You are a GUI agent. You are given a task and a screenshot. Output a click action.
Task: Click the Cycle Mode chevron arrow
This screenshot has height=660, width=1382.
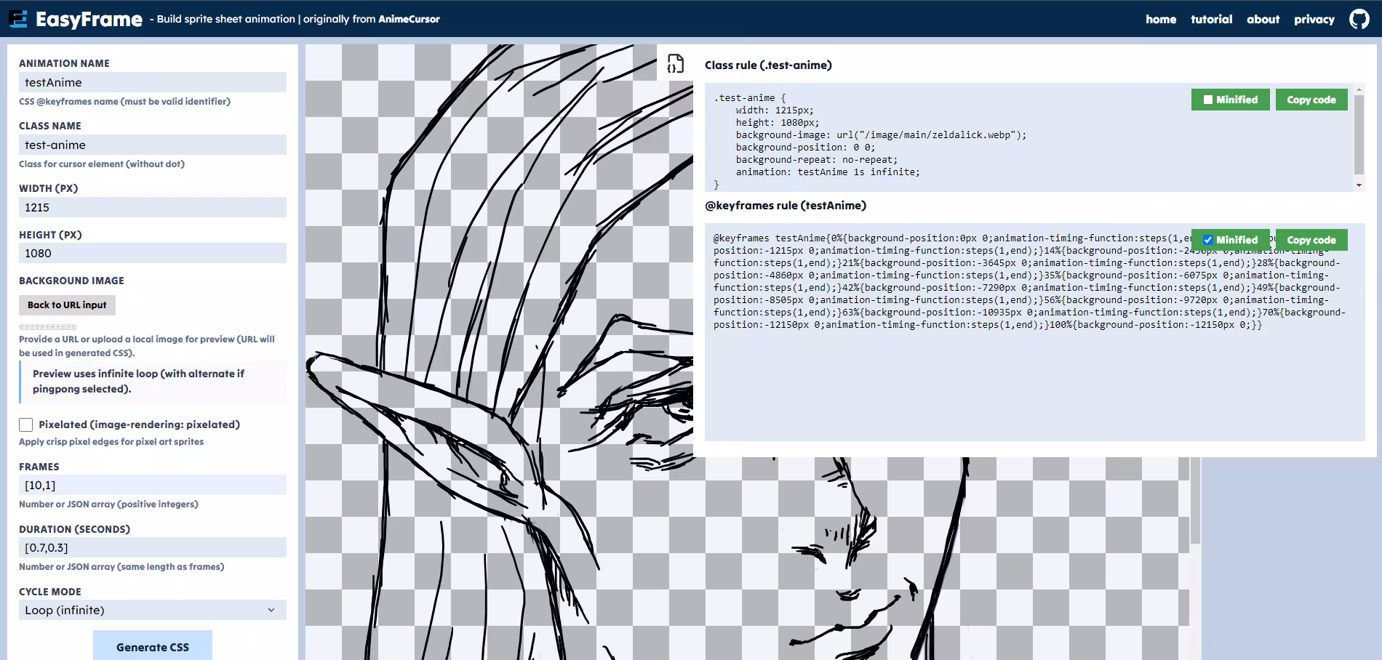tap(271, 610)
